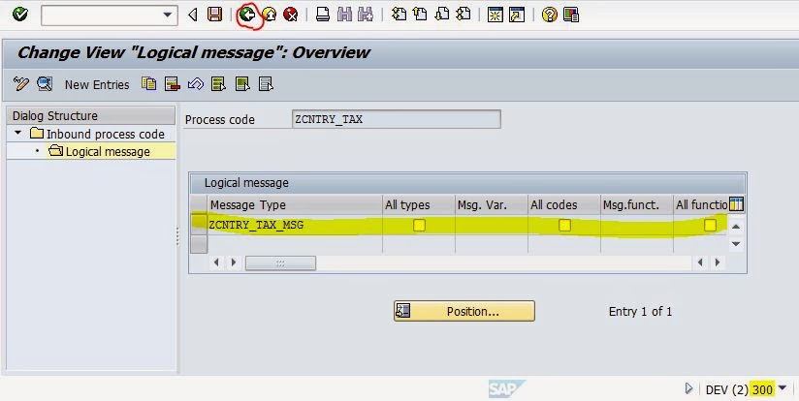The height and width of the screenshot is (401, 799).
Task: Click the Process code field ZCNTRY_TAX
Action: 397,119
